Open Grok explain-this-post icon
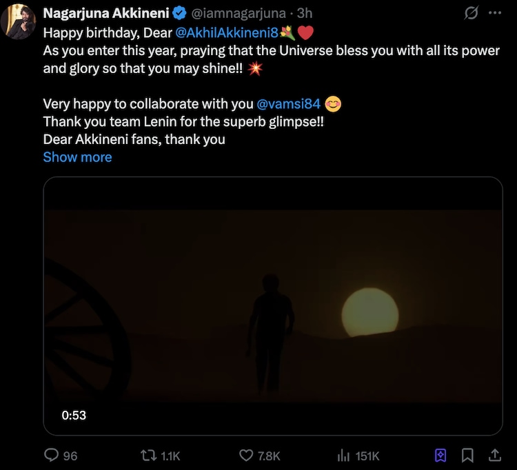The width and height of the screenshot is (517, 470). tap(472, 13)
